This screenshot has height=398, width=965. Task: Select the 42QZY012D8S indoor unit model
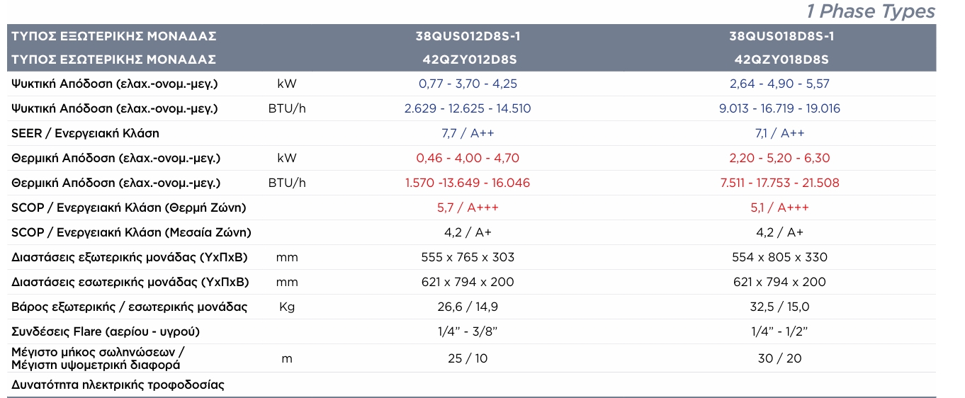468,59
